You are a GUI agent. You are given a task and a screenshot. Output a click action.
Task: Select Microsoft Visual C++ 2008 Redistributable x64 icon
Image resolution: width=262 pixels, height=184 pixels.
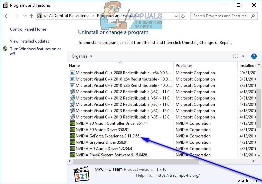click(x=72, y=73)
